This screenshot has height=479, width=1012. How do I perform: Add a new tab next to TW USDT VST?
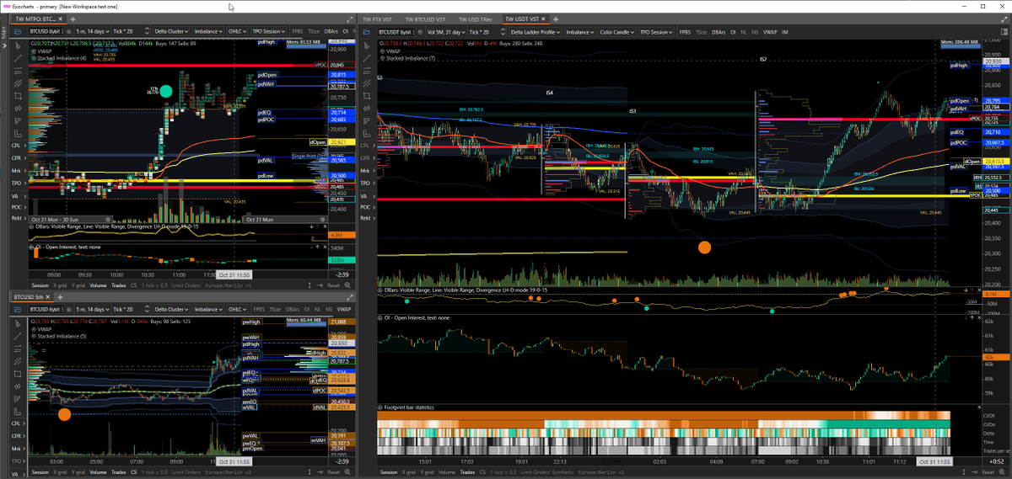pos(556,19)
